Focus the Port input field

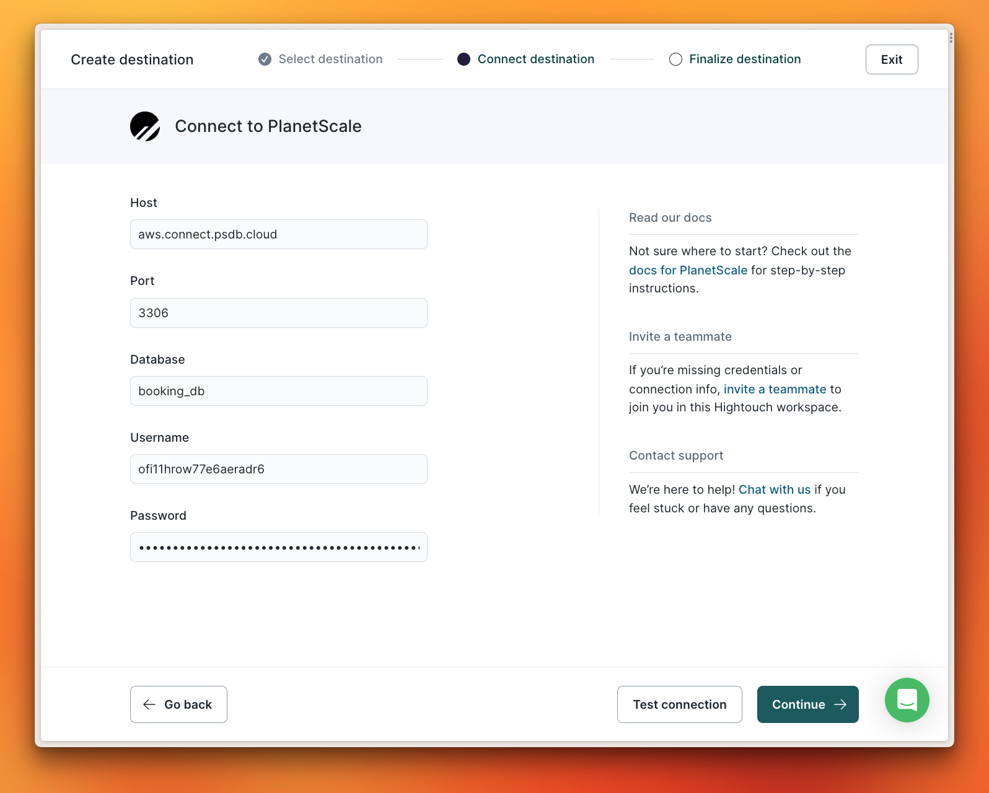pos(279,313)
